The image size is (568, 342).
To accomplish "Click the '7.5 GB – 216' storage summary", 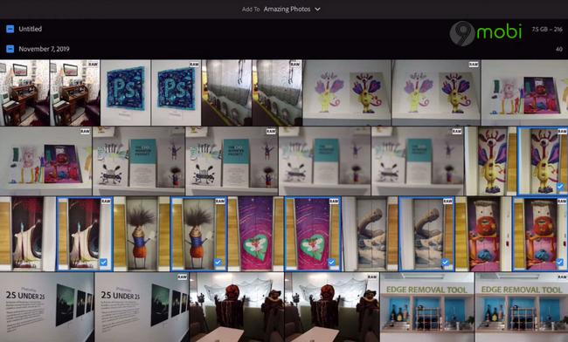I will [547, 30].
